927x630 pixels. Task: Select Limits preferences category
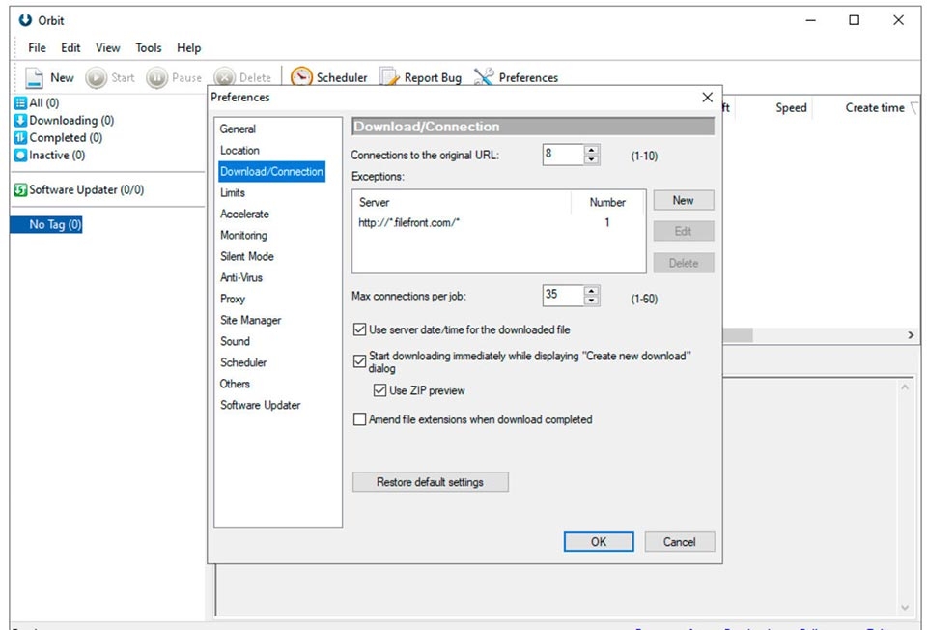tap(233, 193)
